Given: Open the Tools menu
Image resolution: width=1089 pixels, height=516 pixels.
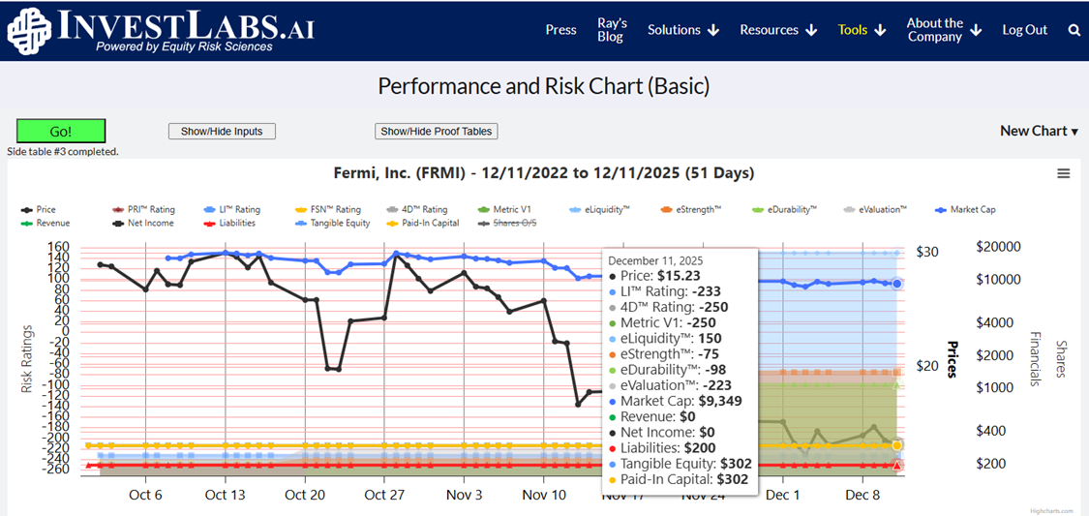Looking at the screenshot, I should (862, 30).
